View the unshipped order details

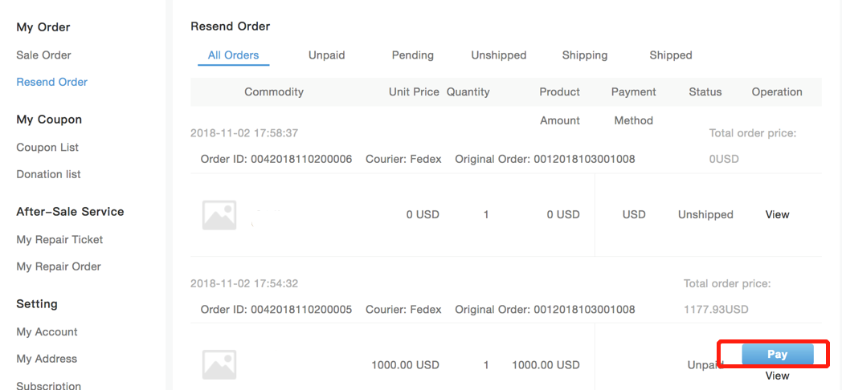coord(777,214)
